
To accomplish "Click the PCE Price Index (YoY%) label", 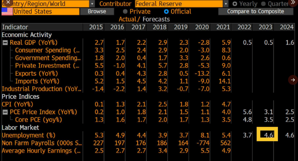I will 44,112.
